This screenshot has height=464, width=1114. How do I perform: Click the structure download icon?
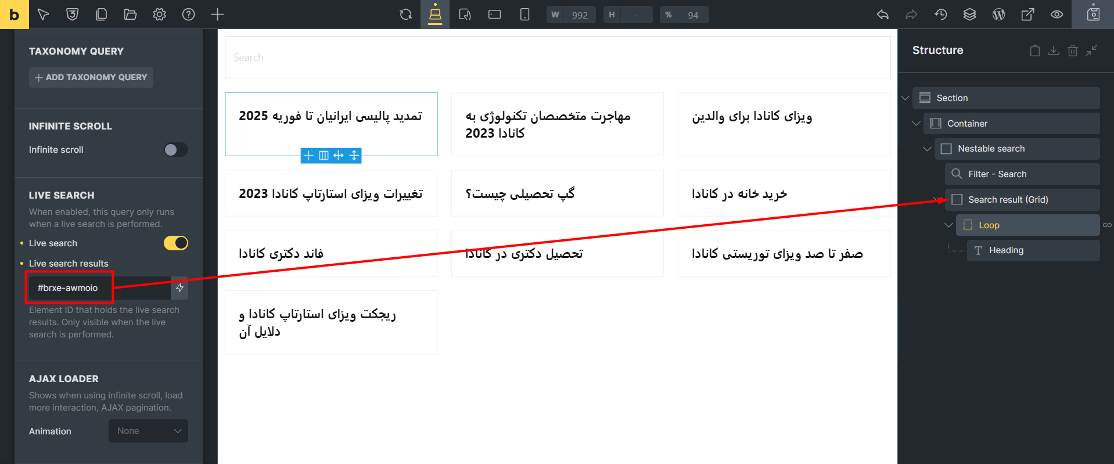(1054, 51)
